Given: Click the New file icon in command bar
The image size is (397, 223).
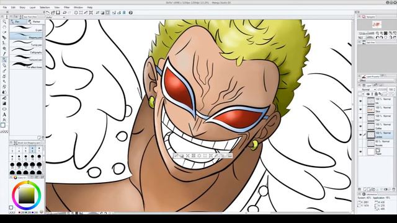Looking at the screenshot, I should 48,12.
